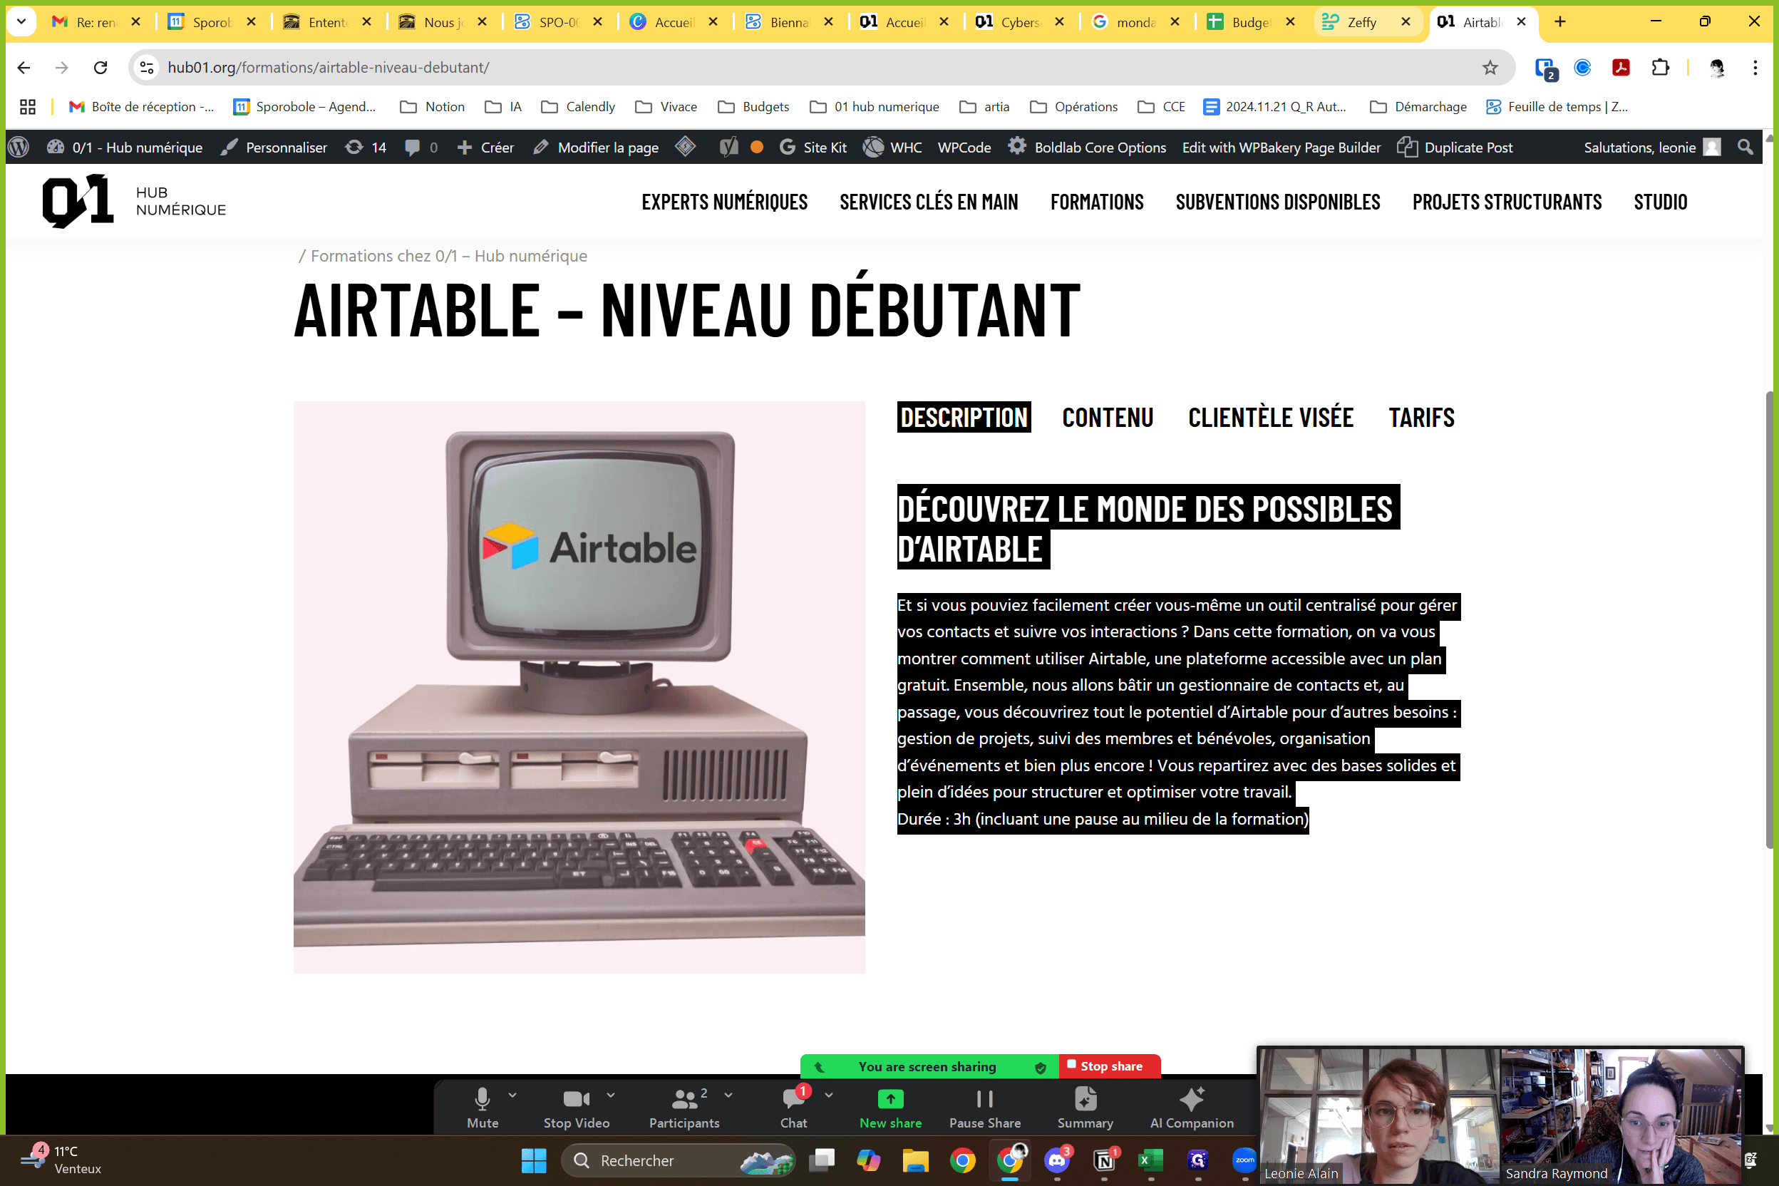Image resolution: width=1779 pixels, height=1186 pixels.
Task: Open the WordPress logo menu in admin bar
Action: coord(18,148)
